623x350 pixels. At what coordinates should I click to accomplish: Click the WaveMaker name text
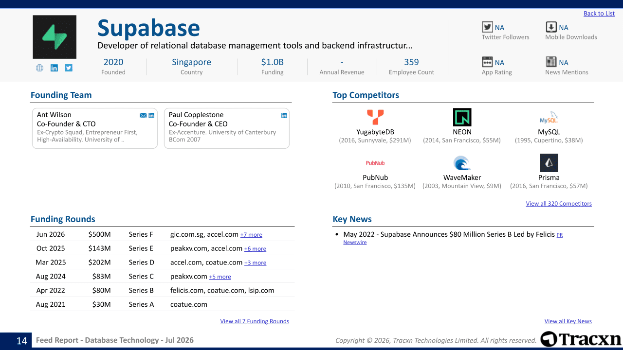[x=462, y=177]
